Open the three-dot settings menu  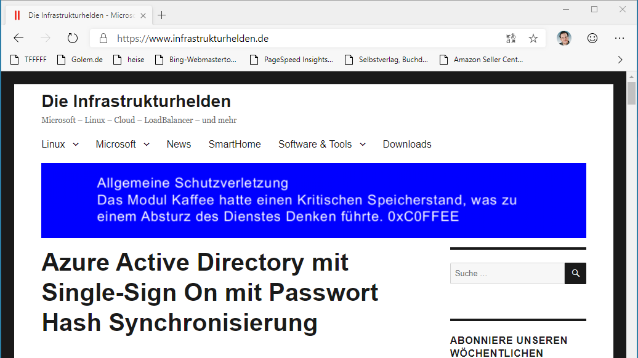tap(620, 38)
